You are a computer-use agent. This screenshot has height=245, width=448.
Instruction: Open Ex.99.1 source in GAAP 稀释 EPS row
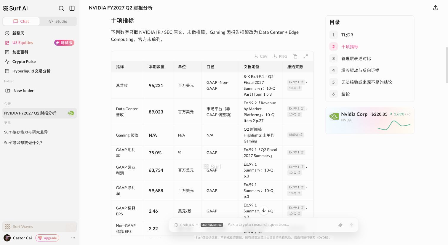296,208
